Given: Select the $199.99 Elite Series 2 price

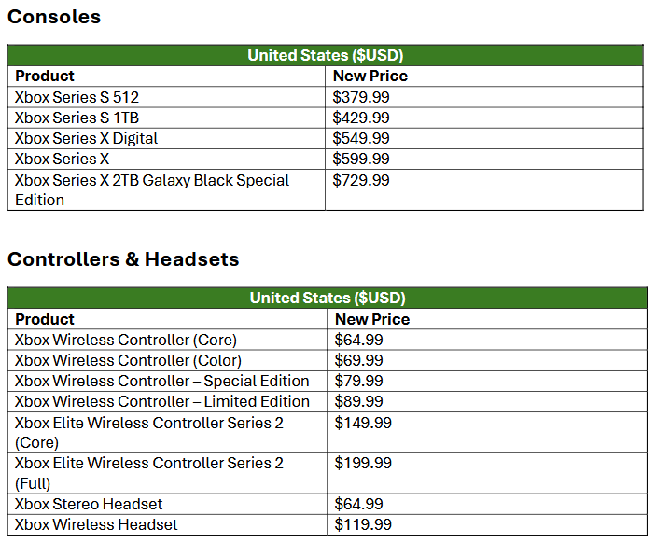Looking at the screenshot, I should tap(363, 463).
